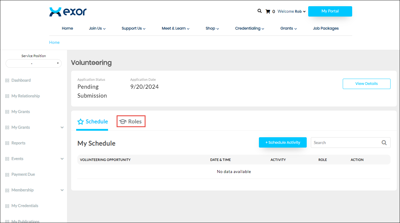Click the exor logo
This screenshot has width=400, height=223.
pyautogui.click(x=68, y=12)
